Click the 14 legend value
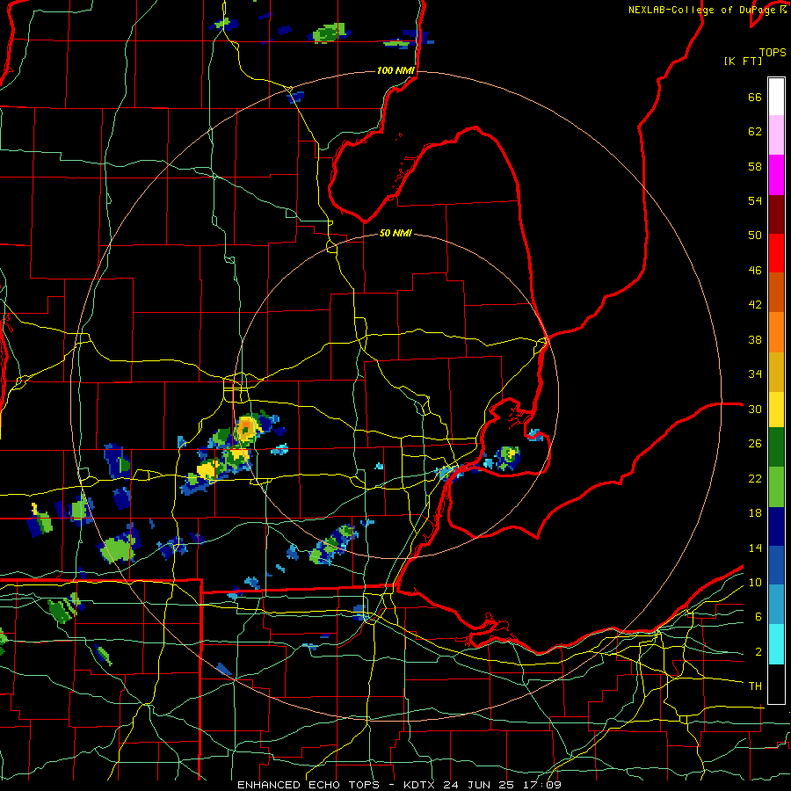Viewport: 791px width, 791px height. [x=755, y=548]
